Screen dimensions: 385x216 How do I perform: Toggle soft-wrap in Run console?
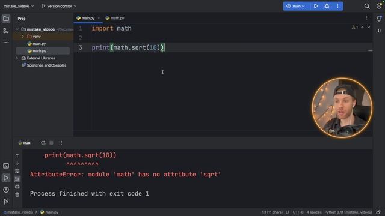pos(17,171)
